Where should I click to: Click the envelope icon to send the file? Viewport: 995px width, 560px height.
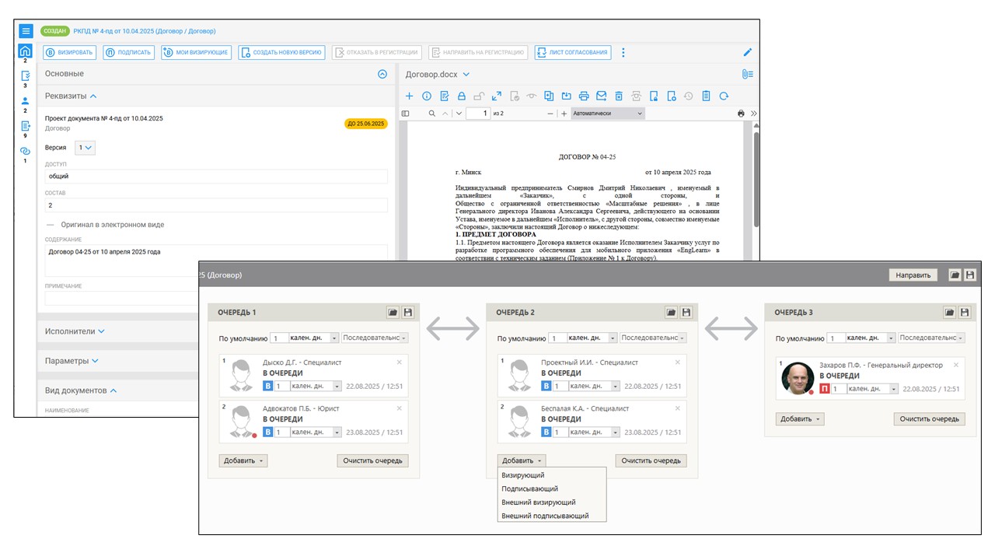[x=601, y=96]
